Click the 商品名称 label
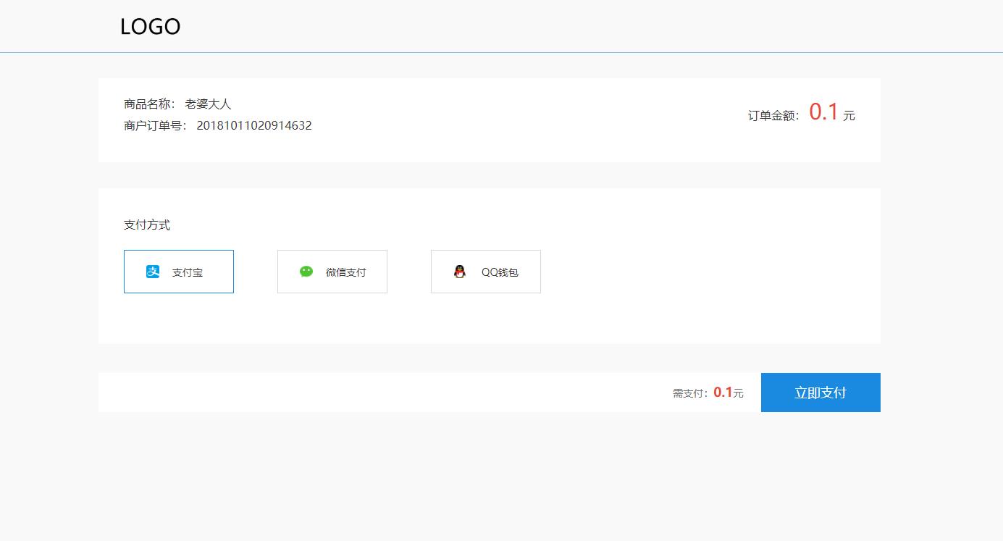 pos(149,104)
